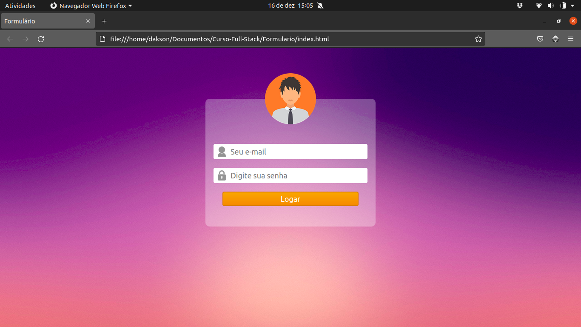Open the Firefox settings gear icon
The height and width of the screenshot is (327, 581).
[555, 38]
